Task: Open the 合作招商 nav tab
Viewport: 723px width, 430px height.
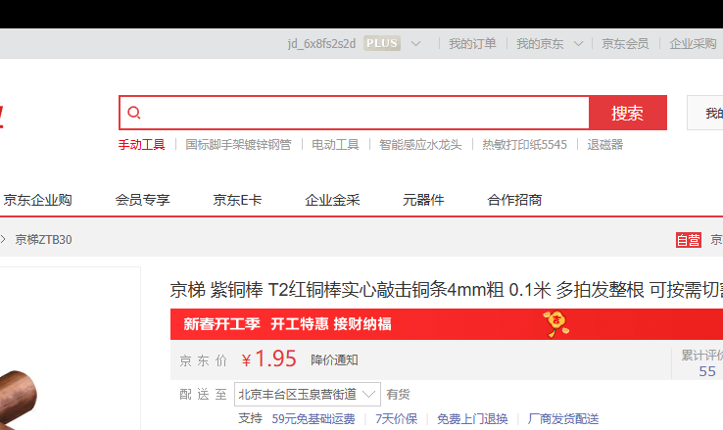Action: click(x=514, y=200)
